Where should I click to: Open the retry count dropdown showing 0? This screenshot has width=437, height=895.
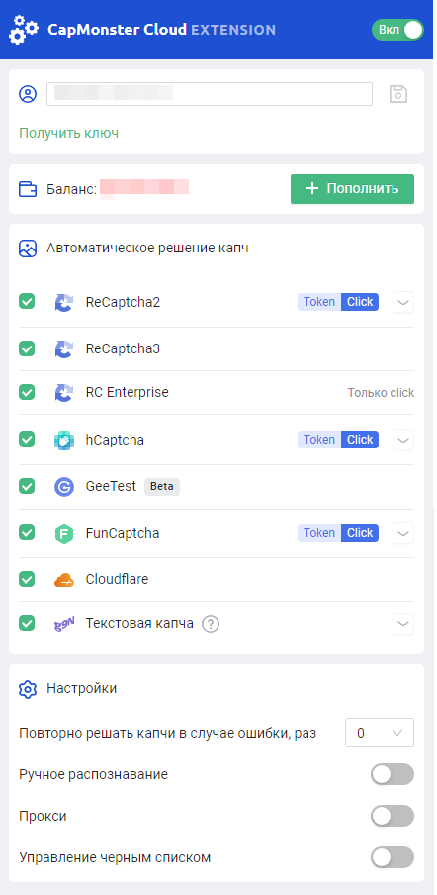pyautogui.click(x=380, y=733)
